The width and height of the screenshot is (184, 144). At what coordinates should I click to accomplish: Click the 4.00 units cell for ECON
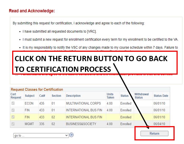coord(110,103)
